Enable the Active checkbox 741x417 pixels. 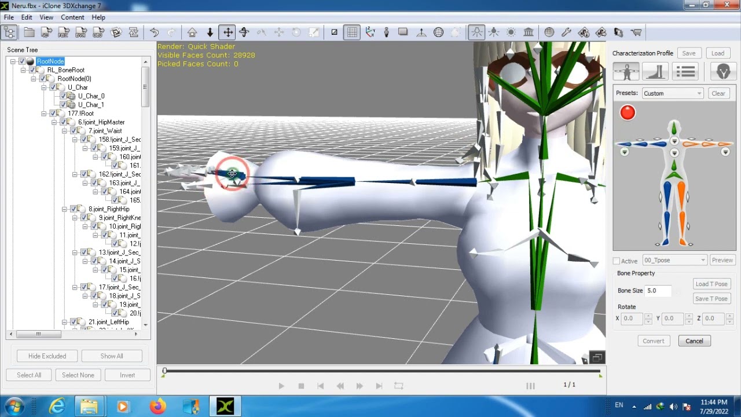coord(617,261)
